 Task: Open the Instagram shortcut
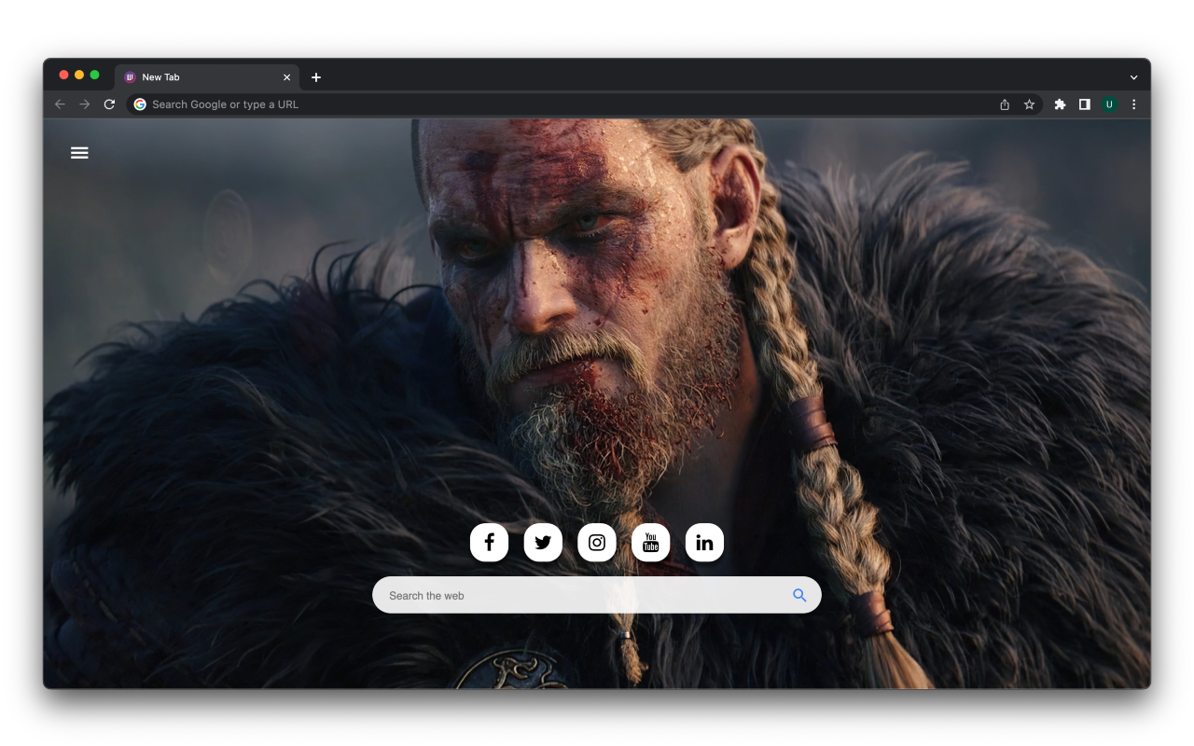pyautogui.click(x=597, y=543)
